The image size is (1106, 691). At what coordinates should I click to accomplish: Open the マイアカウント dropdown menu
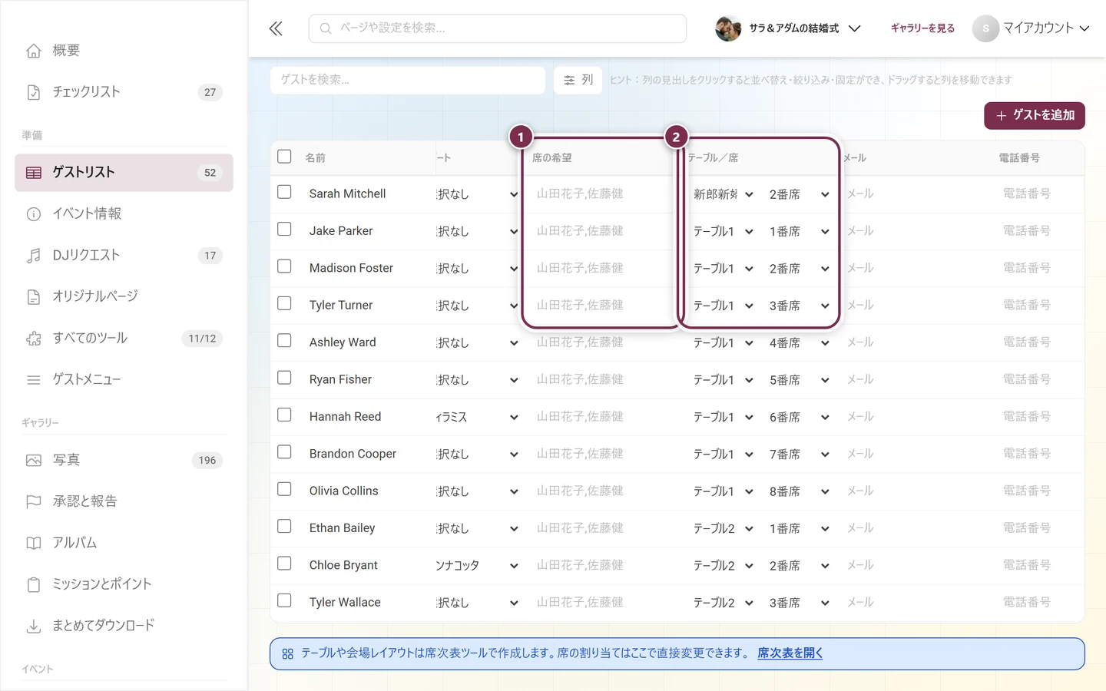(x=1031, y=28)
